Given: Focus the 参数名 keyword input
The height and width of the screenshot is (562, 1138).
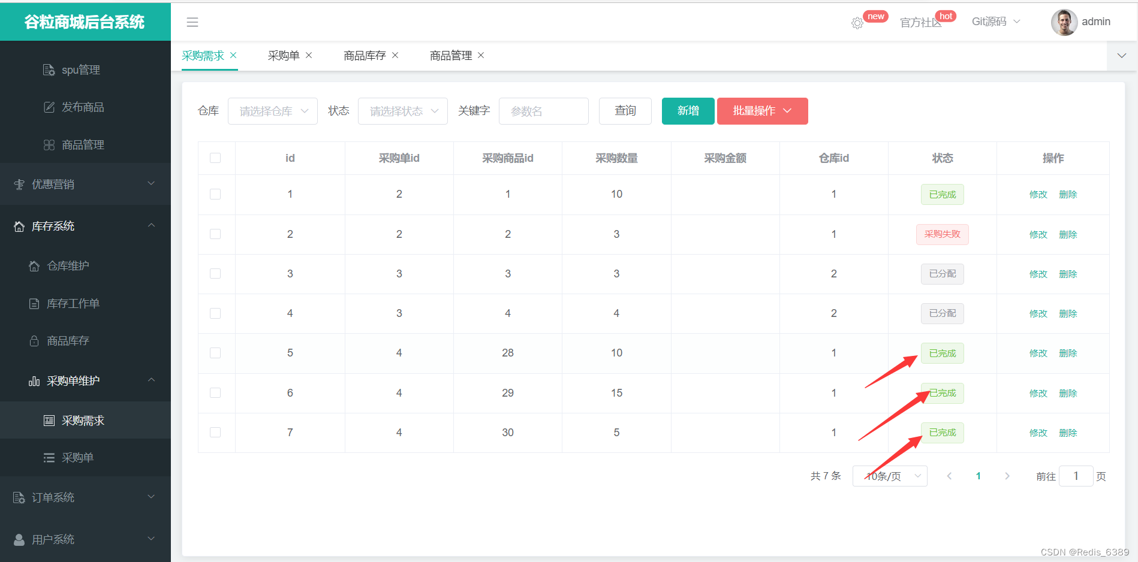Looking at the screenshot, I should pos(544,111).
